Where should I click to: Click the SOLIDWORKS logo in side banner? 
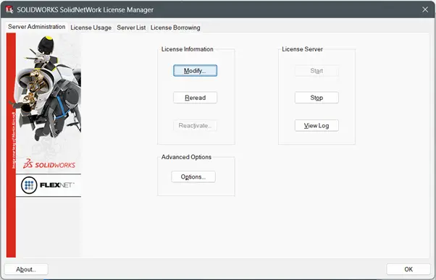pyautogui.click(x=49, y=164)
